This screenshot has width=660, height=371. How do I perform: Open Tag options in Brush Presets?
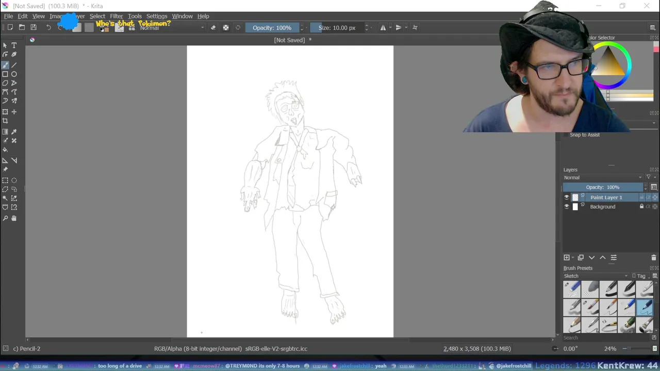pos(641,276)
